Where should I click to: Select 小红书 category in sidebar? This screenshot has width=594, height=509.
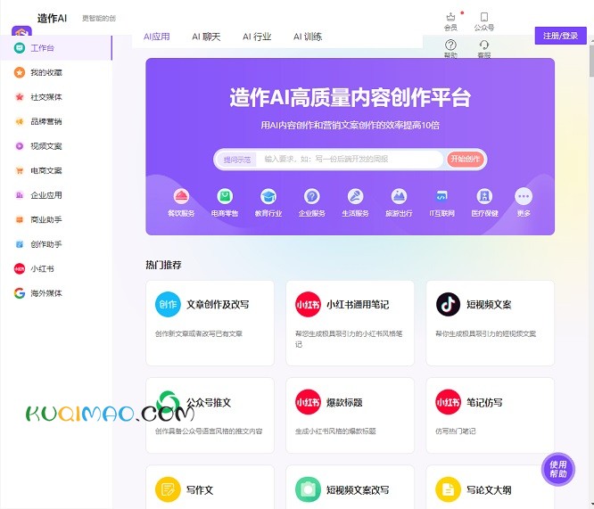tap(56, 268)
